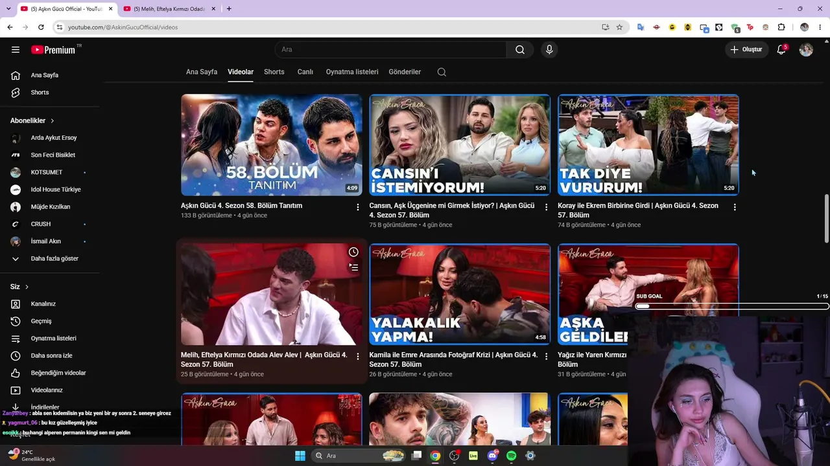This screenshot has height=466, width=830.
Task: Go back to the previous page
Action: tap(10, 27)
